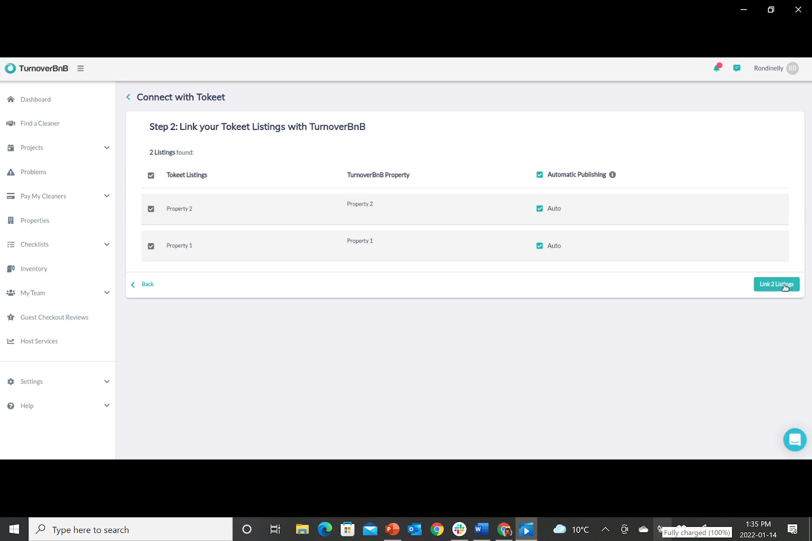Screen dimensions: 812x541
Task: Open the messages chat icon in header
Action: pos(737,68)
